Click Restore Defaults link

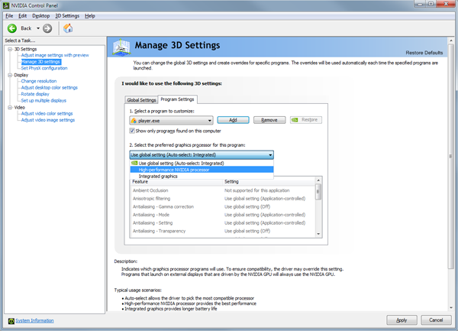424,53
